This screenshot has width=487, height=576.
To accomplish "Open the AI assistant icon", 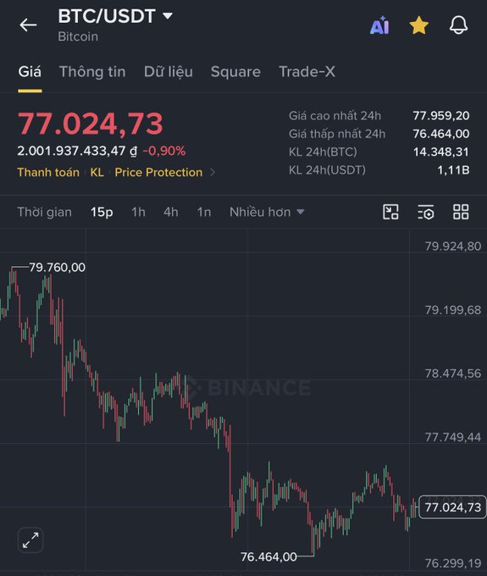I will click(379, 25).
